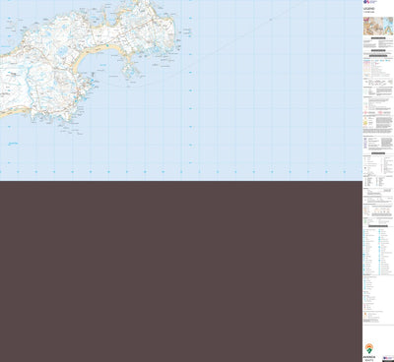Open the sample map thumbnail in the legend
394x362 pixels.
click(378, 27)
